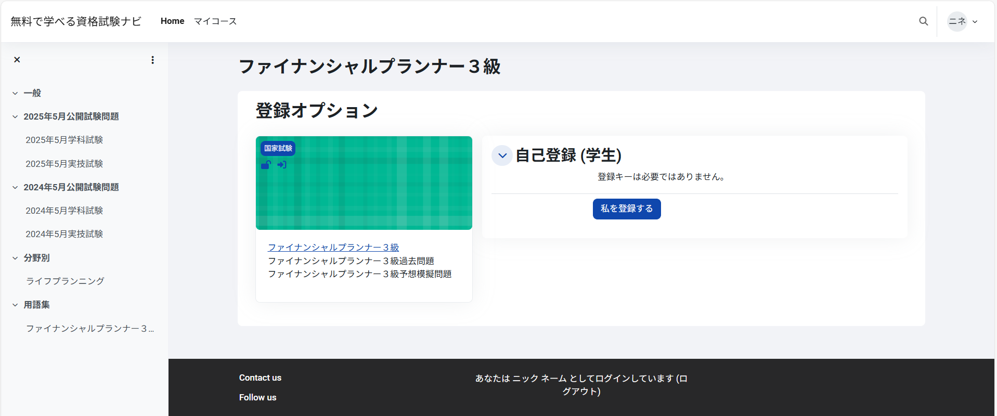Open ライフプランニング in course index
This screenshot has height=416, width=997.
click(65, 281)
